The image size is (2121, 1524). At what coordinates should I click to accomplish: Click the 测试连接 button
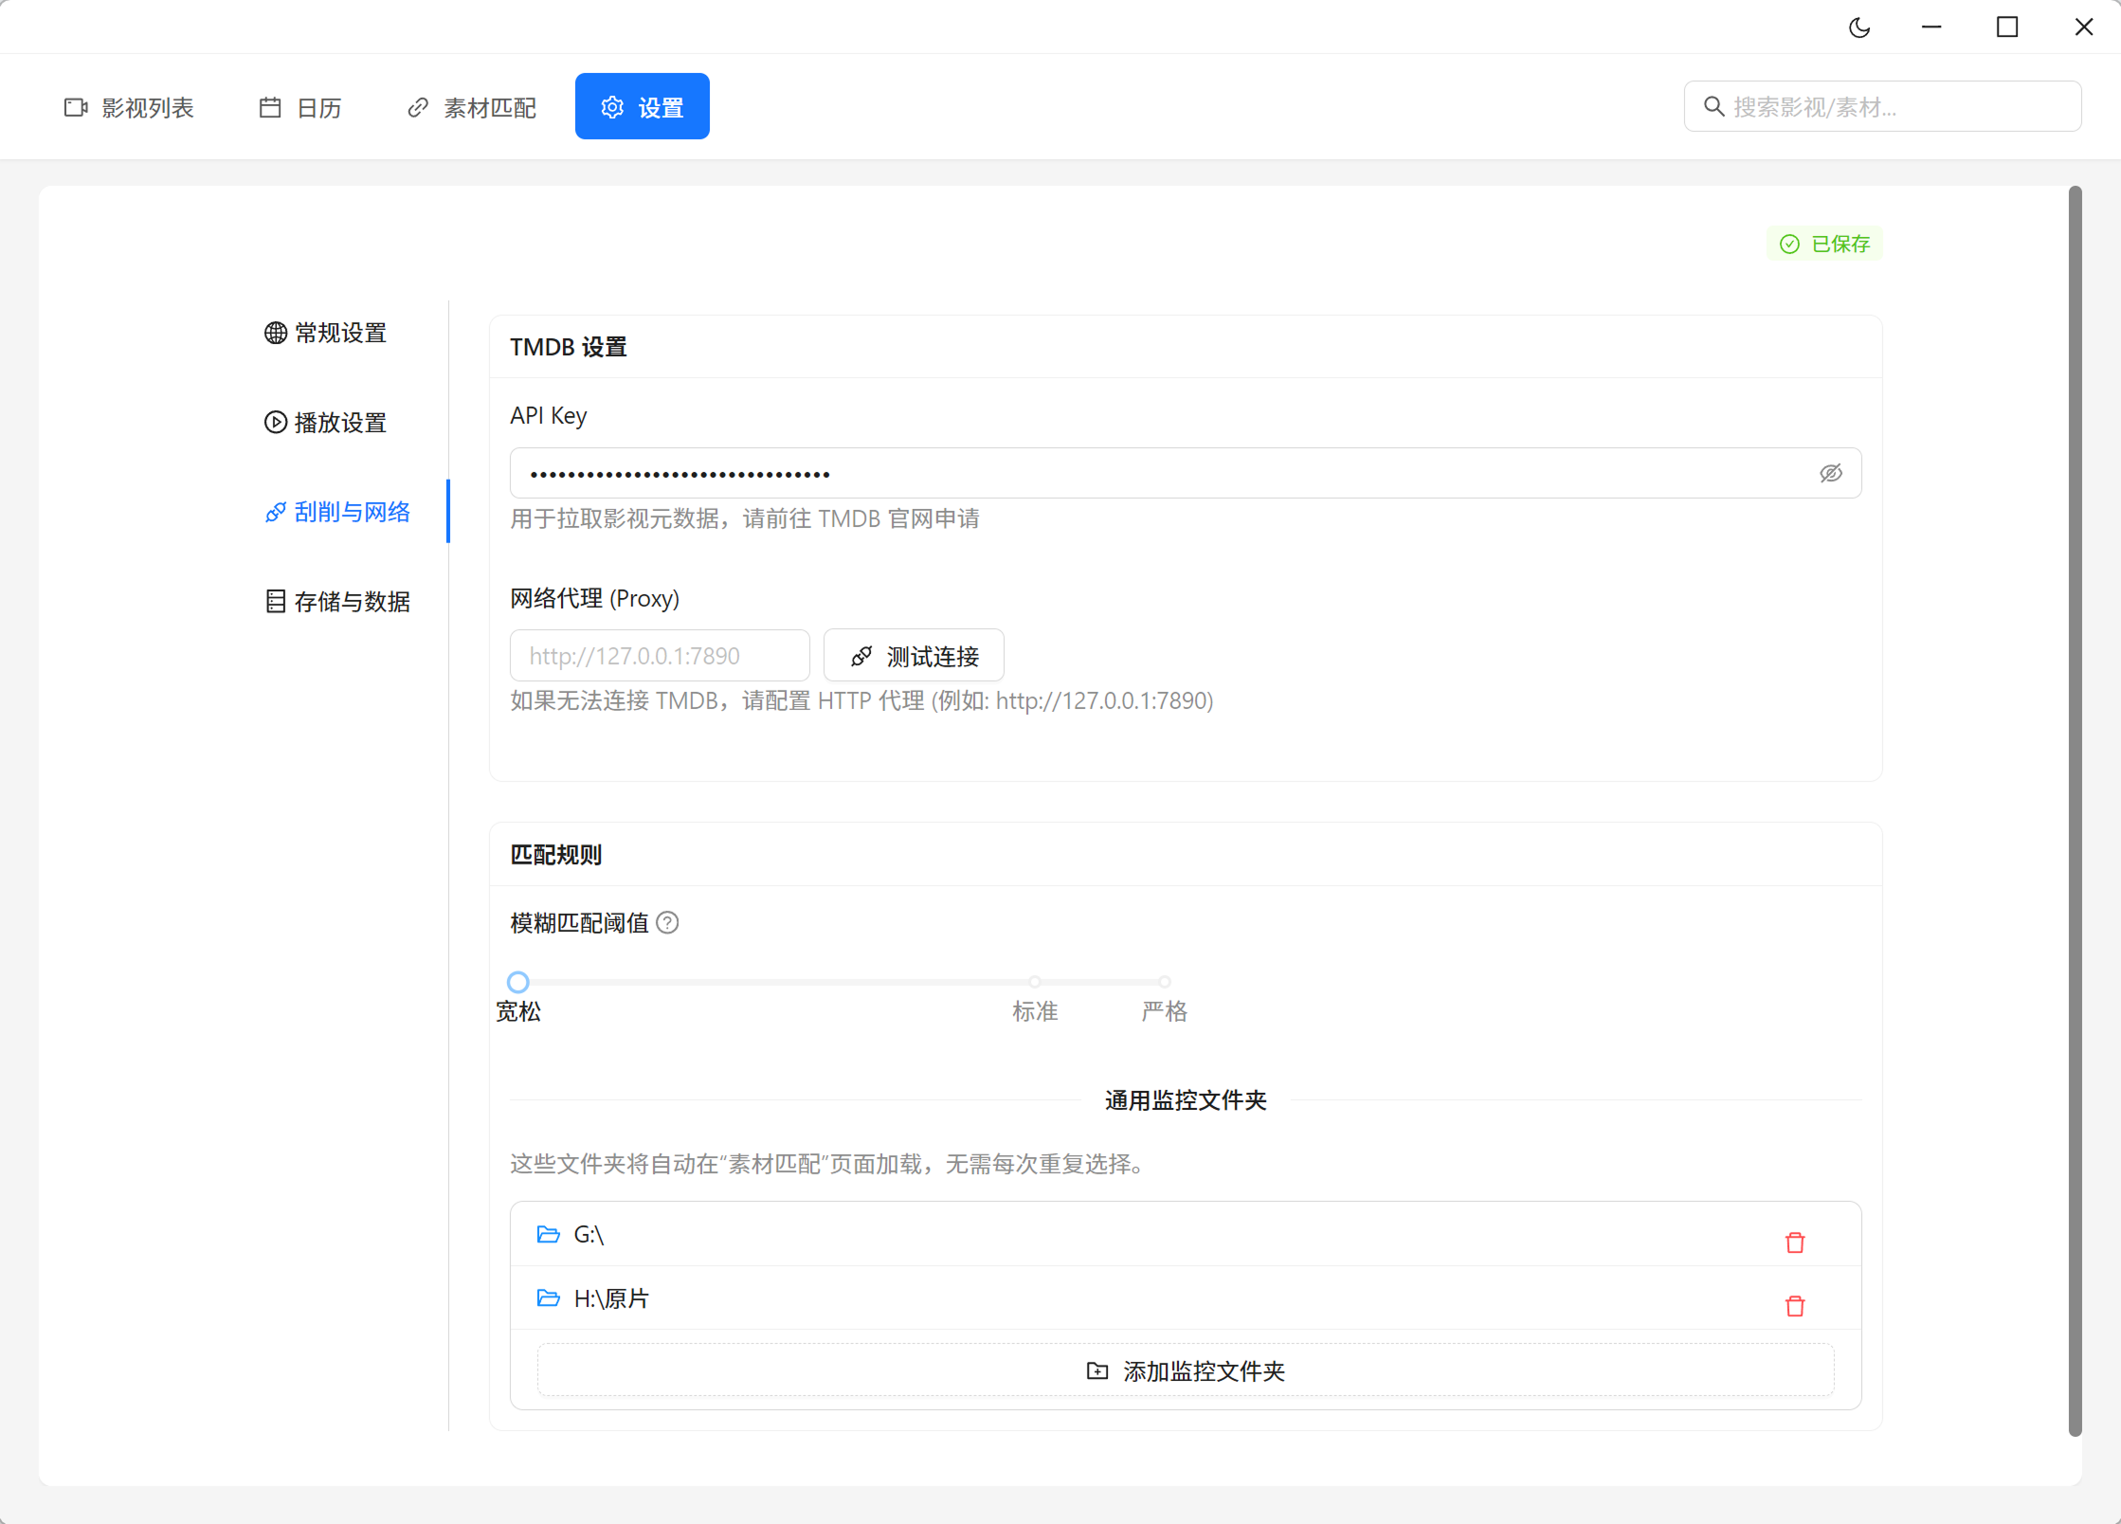click(x=914, y=655)
